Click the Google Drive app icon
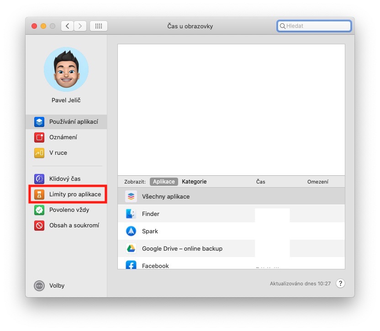Viewport: 380px width, 331px height. click(131, 248)
